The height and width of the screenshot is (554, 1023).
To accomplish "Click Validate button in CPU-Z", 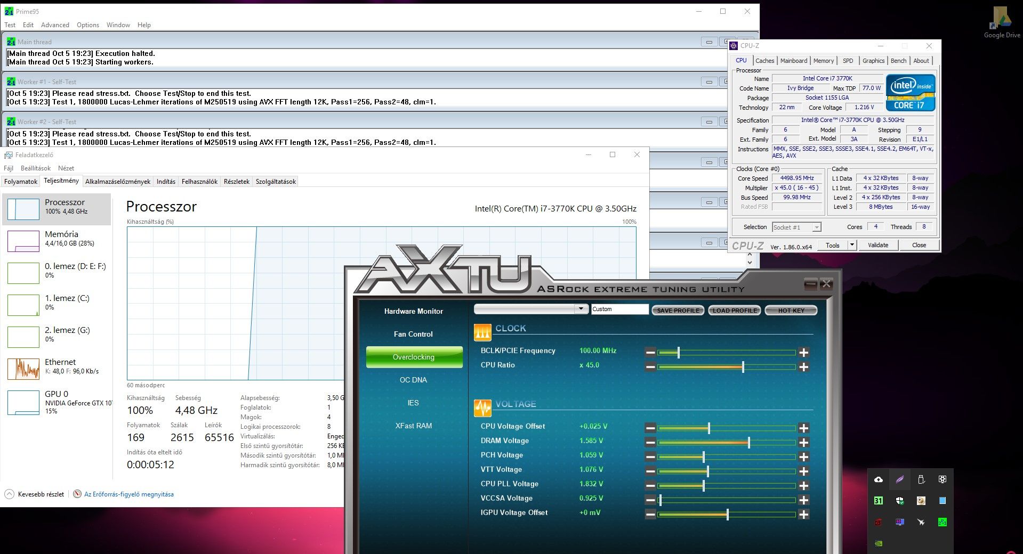I will click(x=878, y=245).
